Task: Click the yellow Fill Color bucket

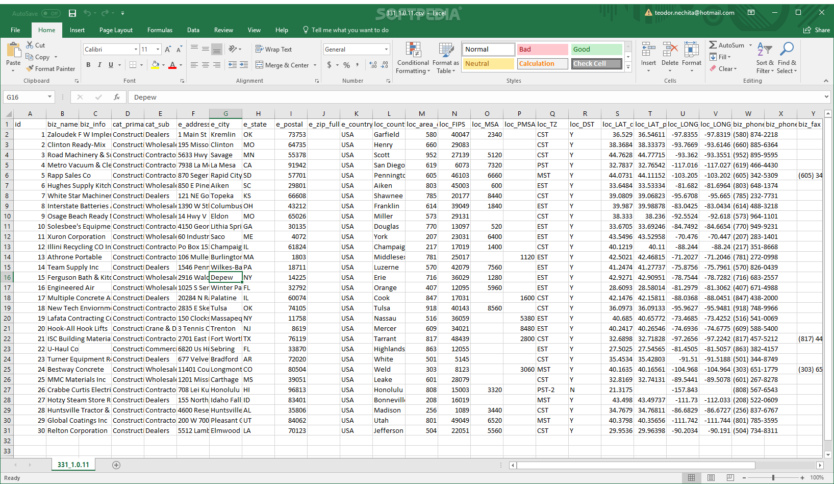Action: click(x=156, y=65)
